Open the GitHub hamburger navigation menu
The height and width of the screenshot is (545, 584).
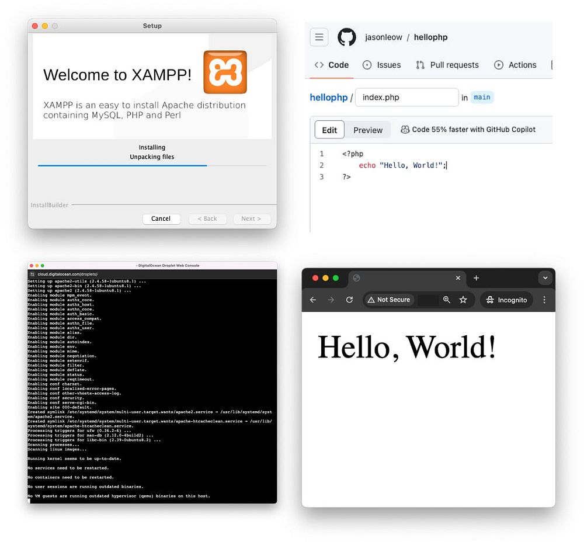click(x=319, y=37)
